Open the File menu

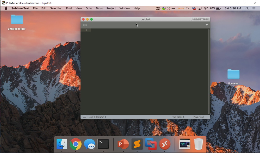point(35,8)
